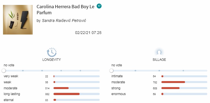Choose the moderate sillage vote bar
210x103 pixels.
[184, 82]
